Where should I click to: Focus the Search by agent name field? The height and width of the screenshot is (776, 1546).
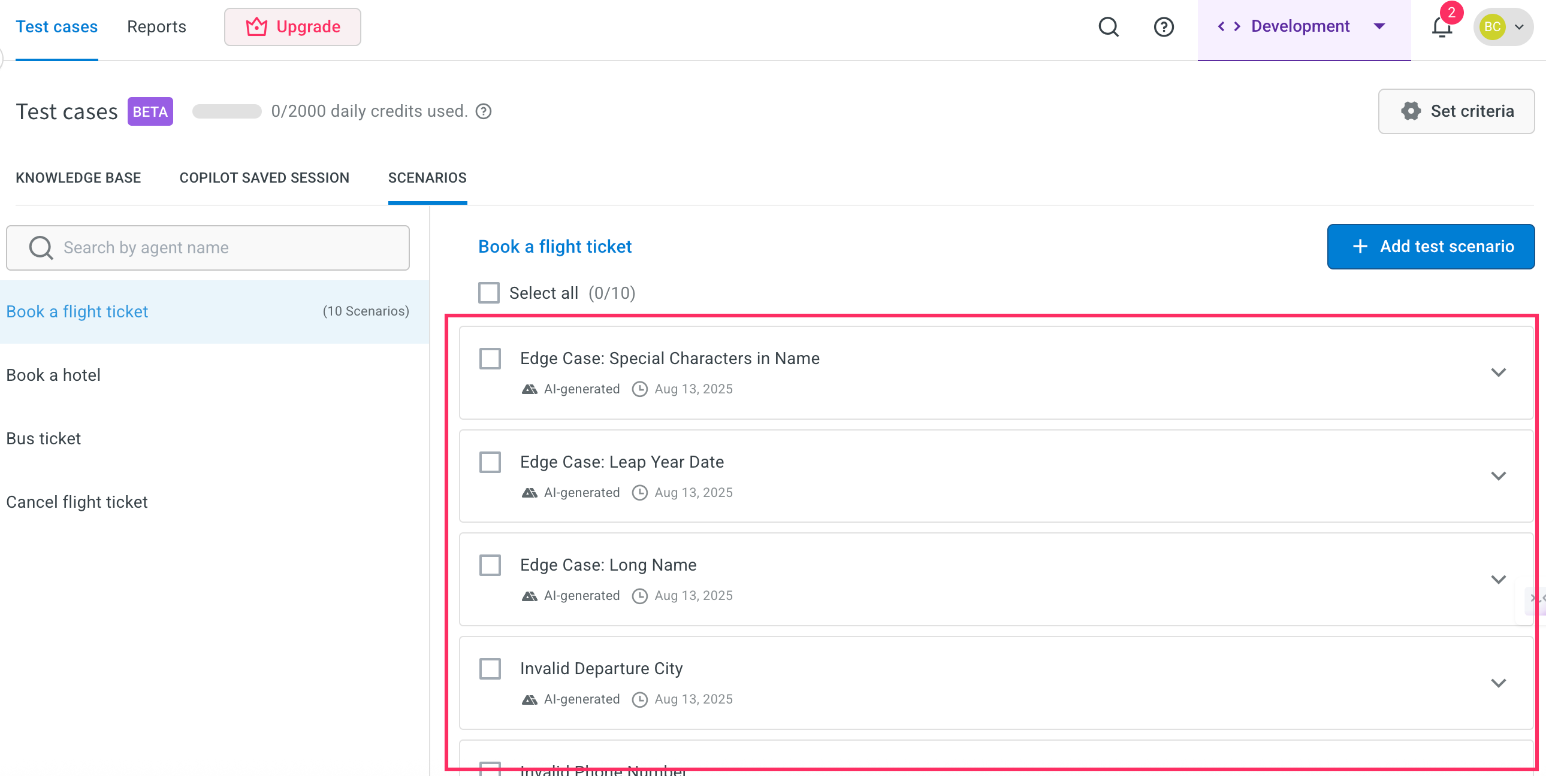tap(208, 248)
